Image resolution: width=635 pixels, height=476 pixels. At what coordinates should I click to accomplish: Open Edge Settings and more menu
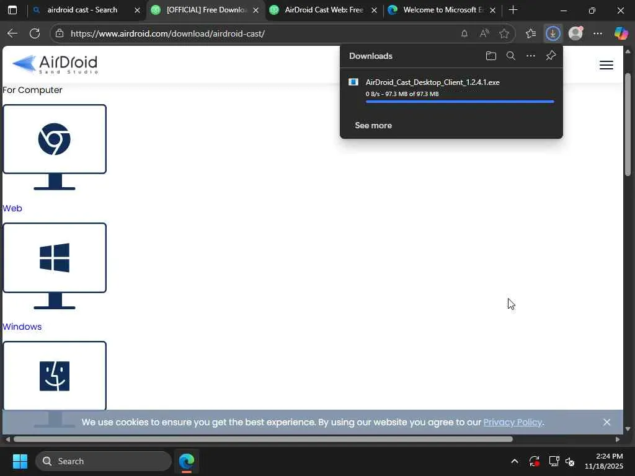(598, 33)
